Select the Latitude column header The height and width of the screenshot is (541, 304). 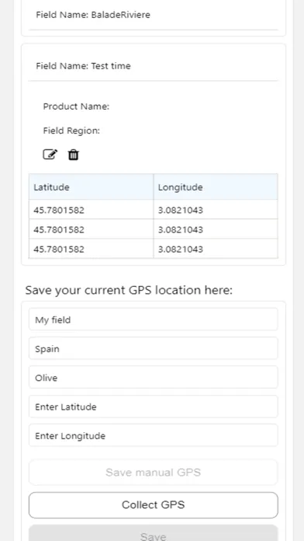click(x=92, y=187)
